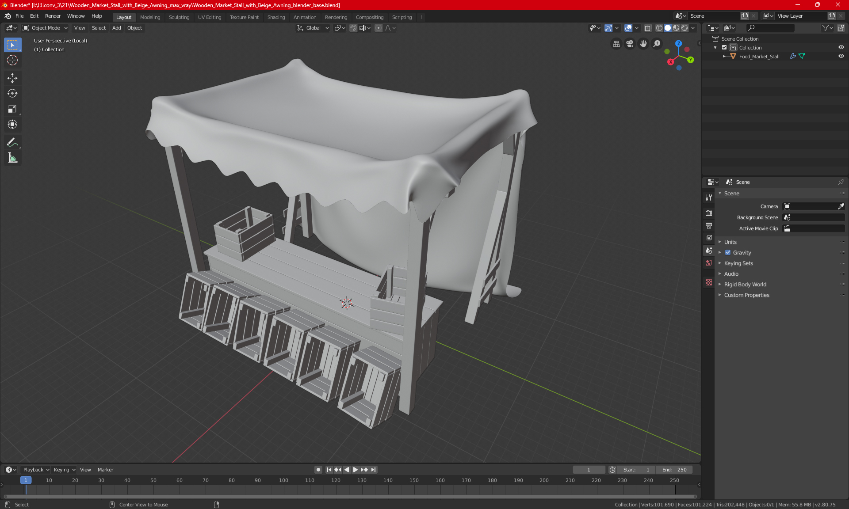
Task: Select the Measure tool
Action: 12,158
